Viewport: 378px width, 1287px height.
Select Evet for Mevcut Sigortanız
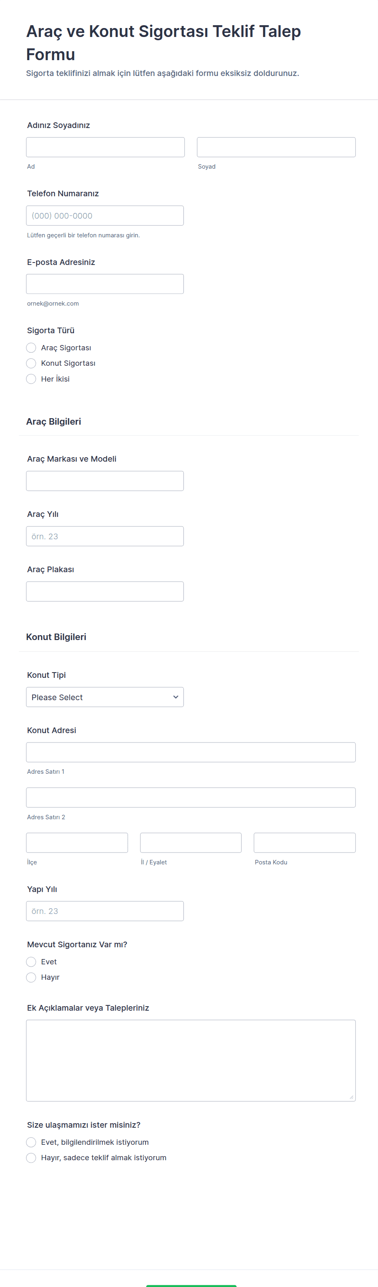[x=31, y=962]
